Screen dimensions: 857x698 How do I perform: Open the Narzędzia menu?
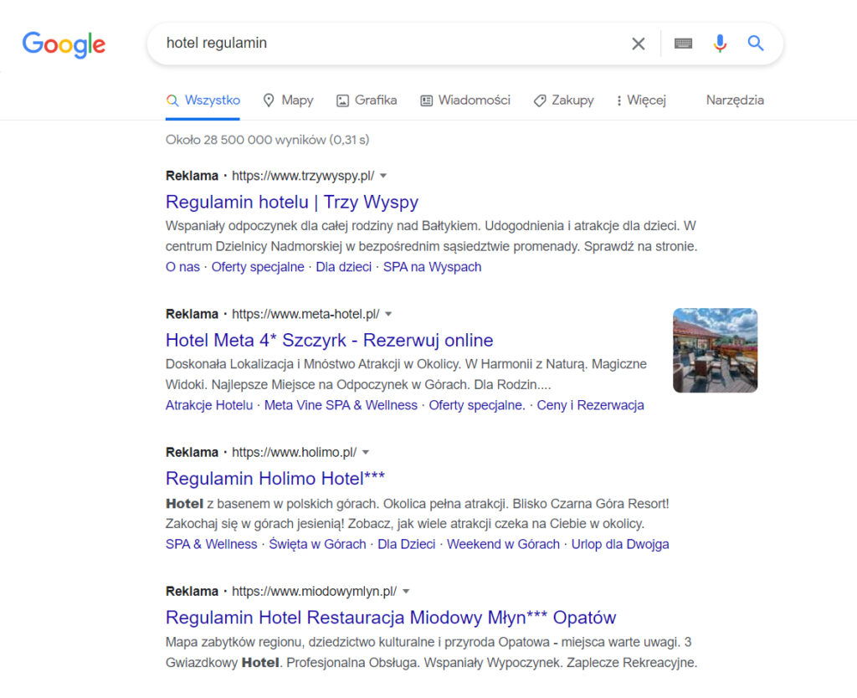coord(734,100)
